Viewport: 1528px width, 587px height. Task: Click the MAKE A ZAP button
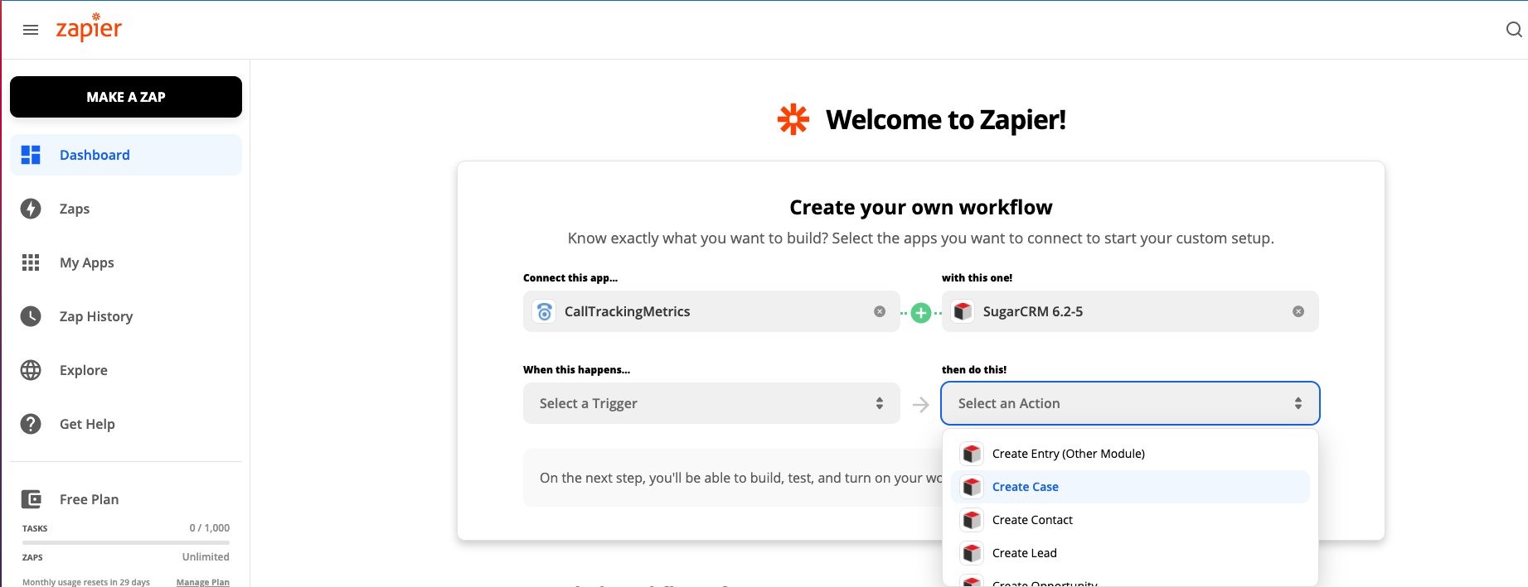(x=126, y=97)
